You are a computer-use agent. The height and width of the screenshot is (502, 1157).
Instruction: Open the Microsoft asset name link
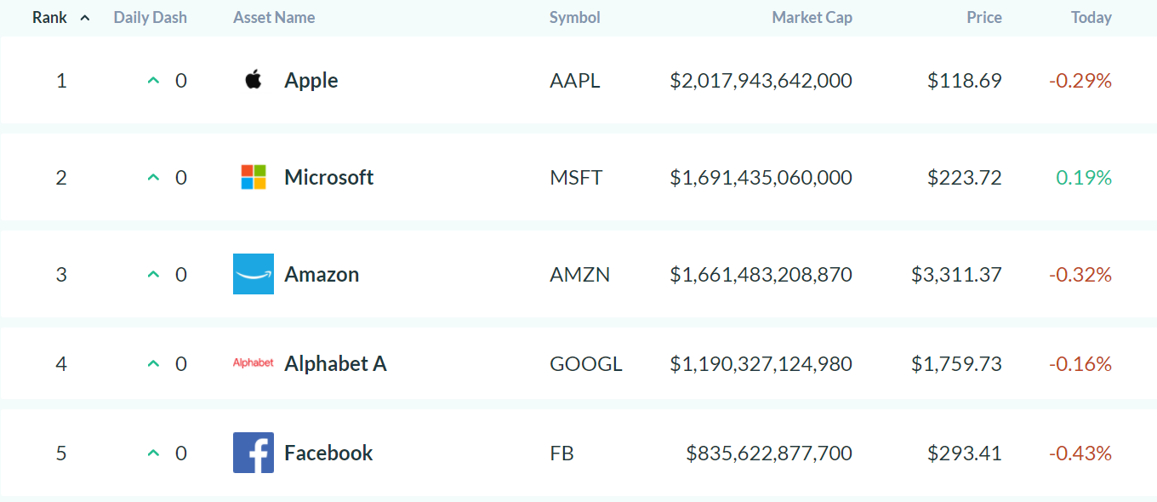point(328,177)
